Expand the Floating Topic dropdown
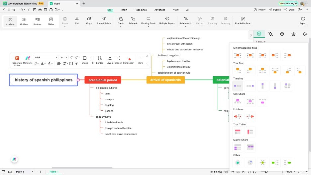This screenshot has width=311, height=175. pos(148,27)
